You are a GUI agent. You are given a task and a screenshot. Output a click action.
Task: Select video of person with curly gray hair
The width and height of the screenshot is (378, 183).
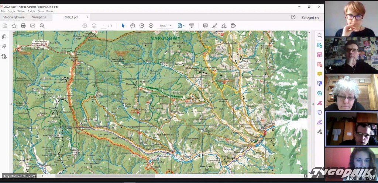point(351,92)
